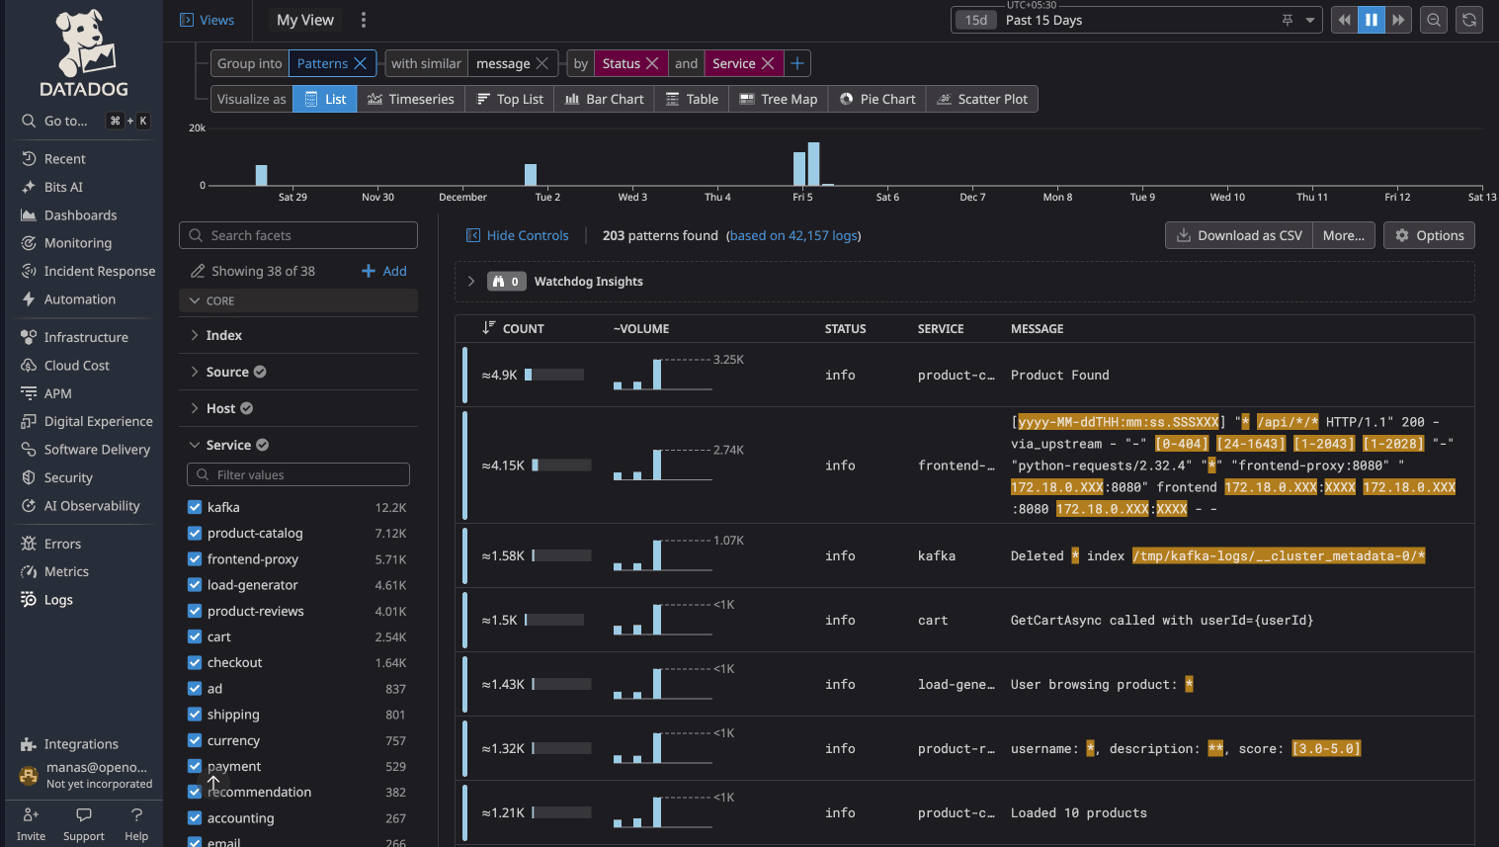Open the My View overflow menu

click(x=363, y=19)
